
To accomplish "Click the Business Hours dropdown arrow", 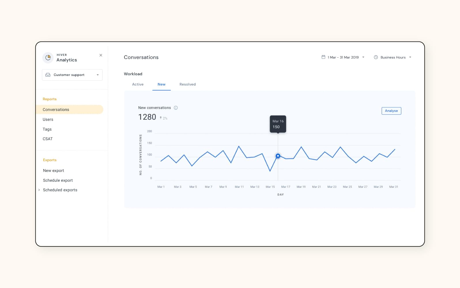I will (410, 57).
